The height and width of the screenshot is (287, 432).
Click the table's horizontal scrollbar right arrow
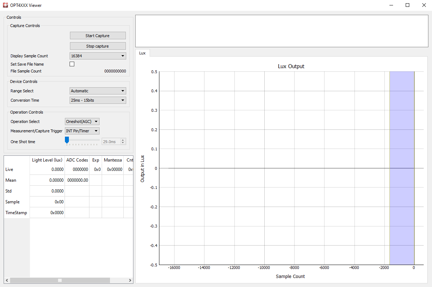click(130, 280)
